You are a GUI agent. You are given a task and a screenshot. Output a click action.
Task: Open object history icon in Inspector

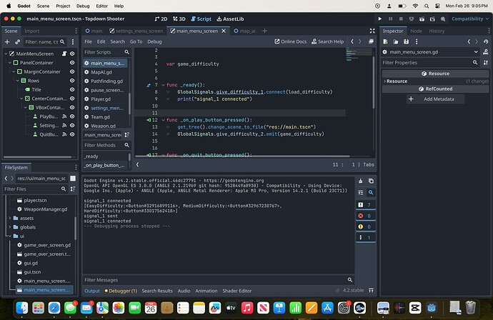[x=486, y=41]
